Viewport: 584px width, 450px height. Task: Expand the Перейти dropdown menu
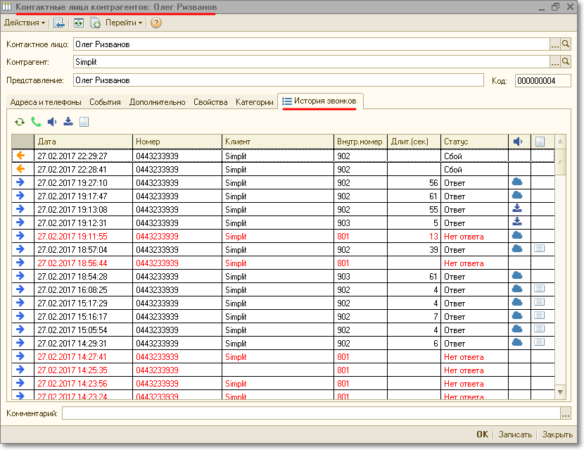pos(124,23)
